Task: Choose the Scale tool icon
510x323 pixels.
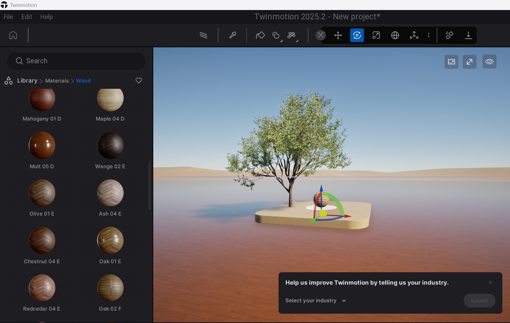Action: click(x=376, y=35)
